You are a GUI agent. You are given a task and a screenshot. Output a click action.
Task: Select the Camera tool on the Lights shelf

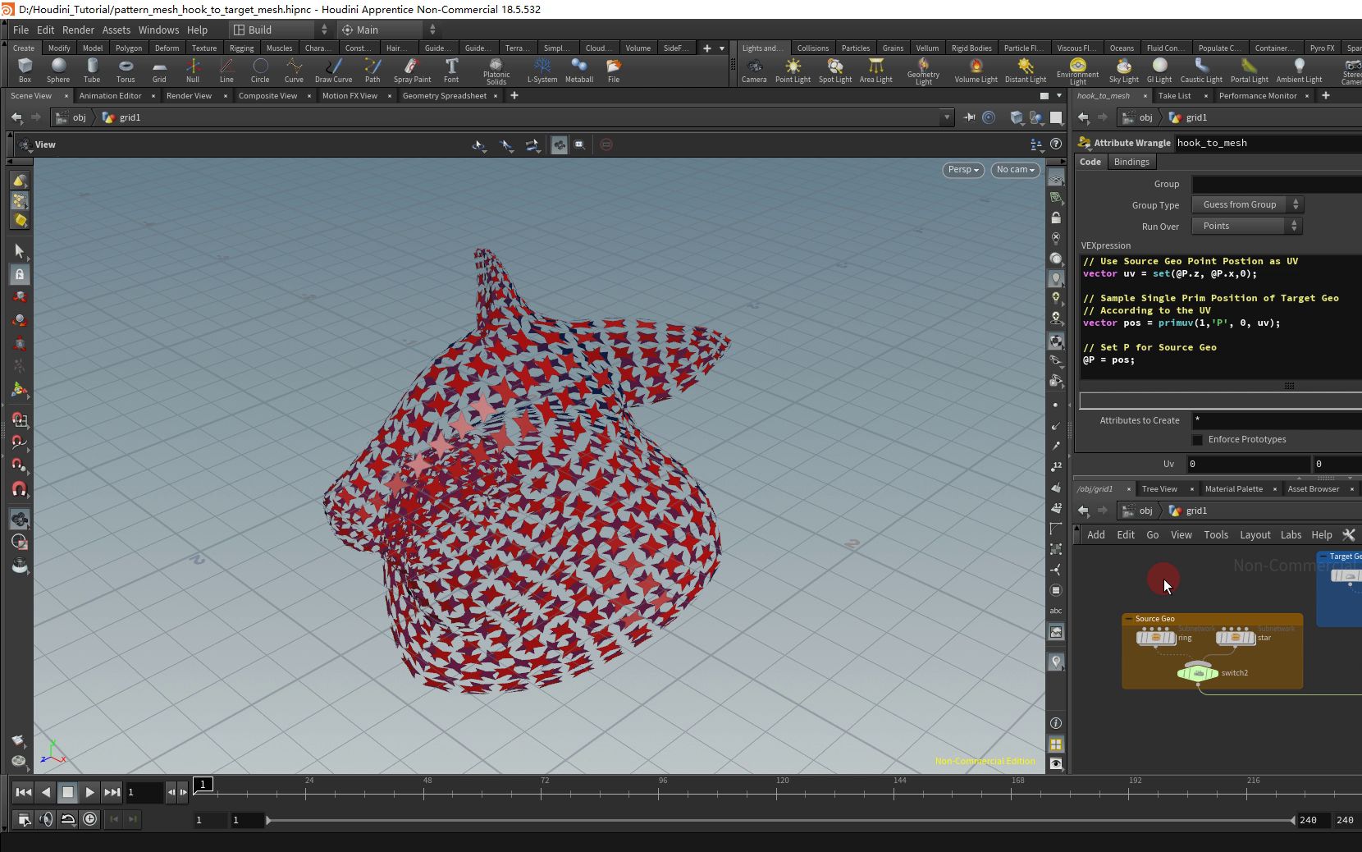pos(753,70)
